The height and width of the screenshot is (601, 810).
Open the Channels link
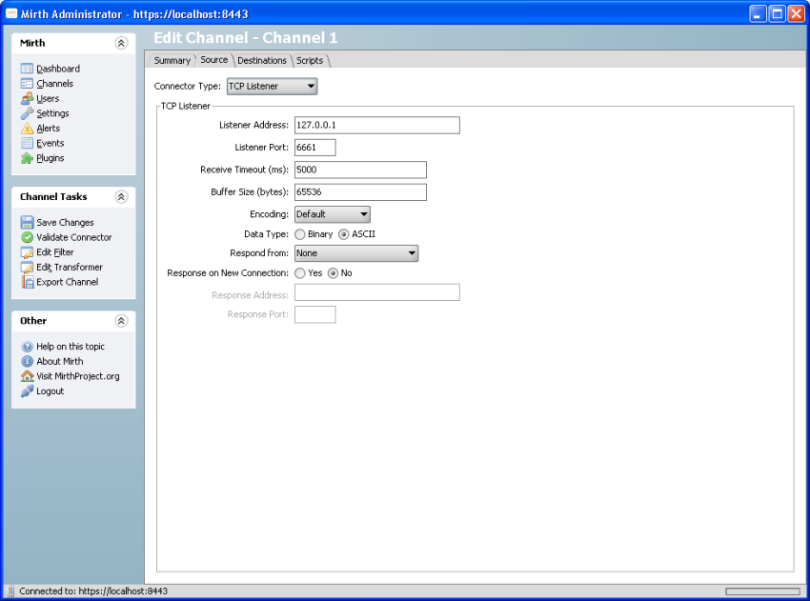(54, 84)
